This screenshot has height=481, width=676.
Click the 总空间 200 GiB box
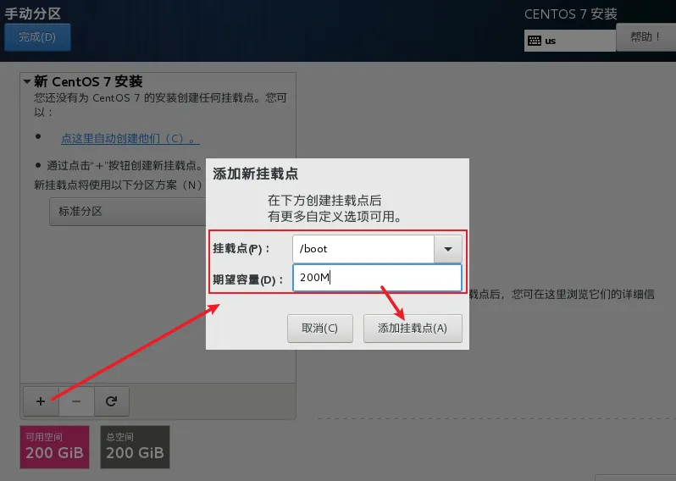point(135,447)
